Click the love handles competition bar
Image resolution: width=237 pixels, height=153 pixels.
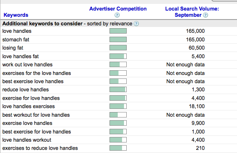(x=118, y=31)
